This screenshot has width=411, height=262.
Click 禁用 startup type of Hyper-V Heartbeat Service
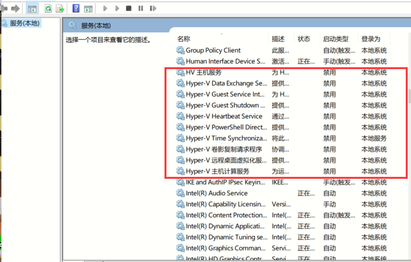330,117
